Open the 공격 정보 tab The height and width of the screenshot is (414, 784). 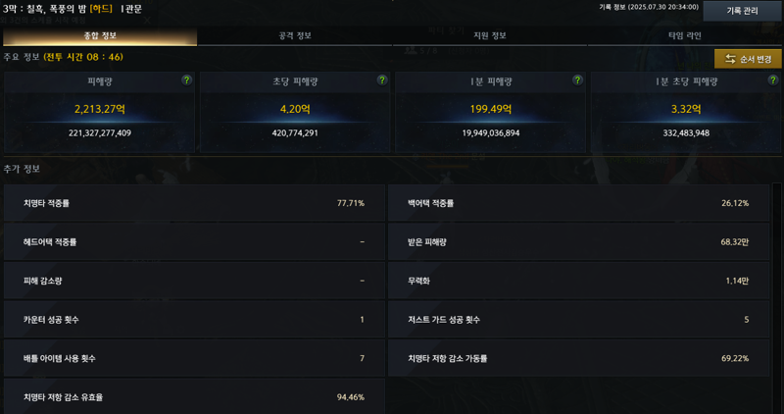pos(295,36)
